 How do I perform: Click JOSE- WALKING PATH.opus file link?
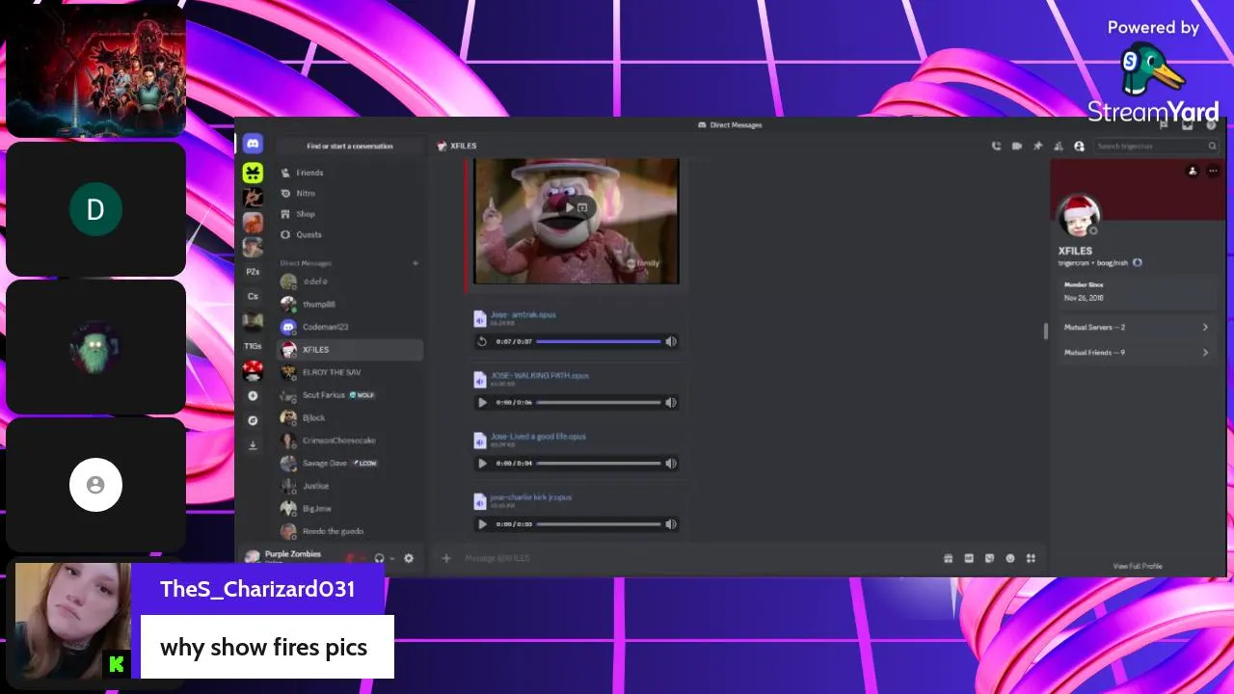point(540,375)
